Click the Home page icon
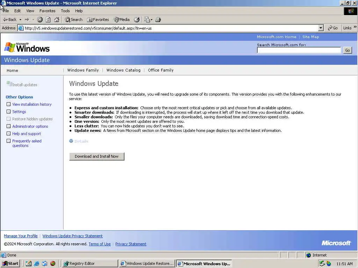The image size is (358, 268). click(57, 20)
